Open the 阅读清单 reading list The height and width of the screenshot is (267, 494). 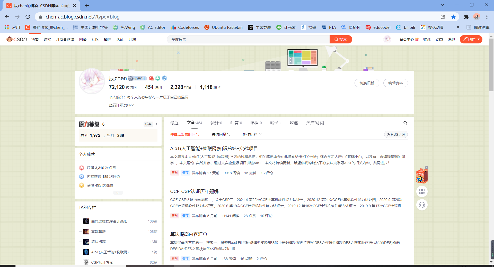tap(478, 27)
